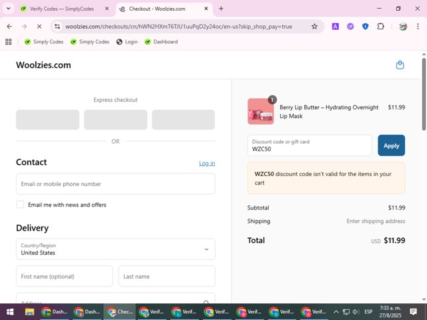Open Chrome three-dot menu

pos(418,27)
